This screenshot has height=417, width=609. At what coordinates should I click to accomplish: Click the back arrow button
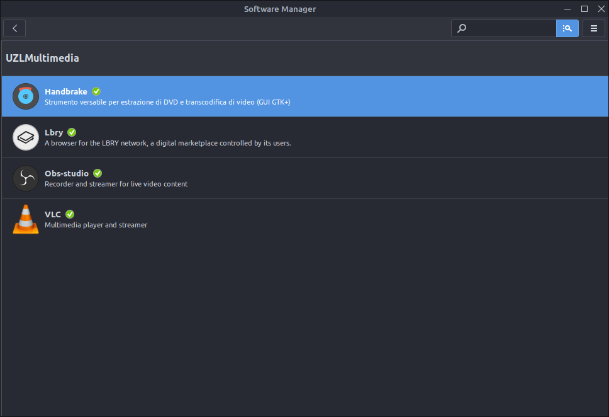click(14, 28)
